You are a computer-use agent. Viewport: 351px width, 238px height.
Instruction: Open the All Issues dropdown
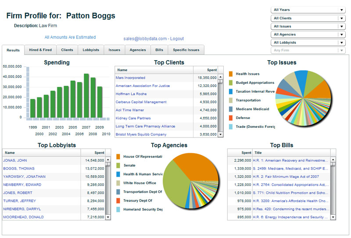tap(308, 26)
